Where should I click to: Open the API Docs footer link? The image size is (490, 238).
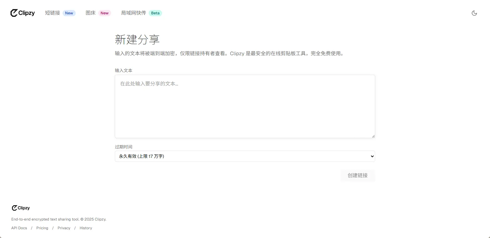point(19,228)
